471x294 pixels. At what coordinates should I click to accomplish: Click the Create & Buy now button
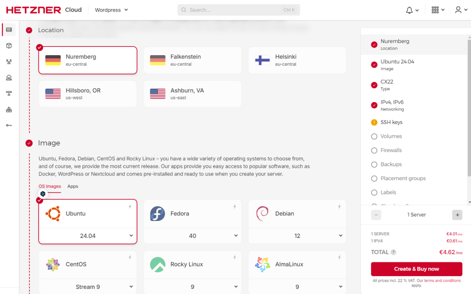coord(416,269)
